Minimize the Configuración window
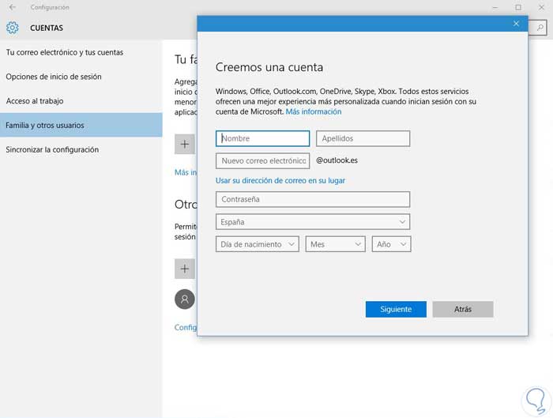 495,7
